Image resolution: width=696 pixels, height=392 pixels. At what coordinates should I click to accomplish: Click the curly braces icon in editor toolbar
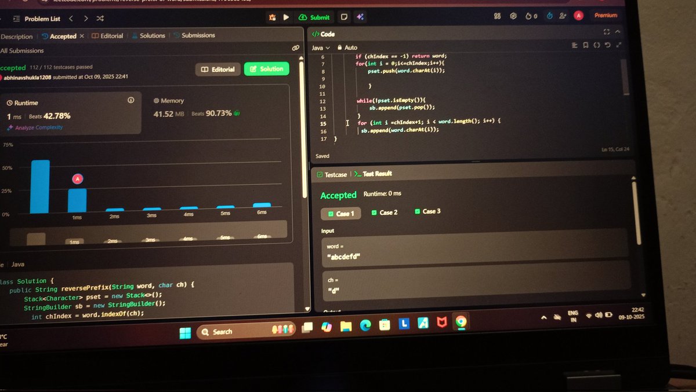(x=596, y=45)
